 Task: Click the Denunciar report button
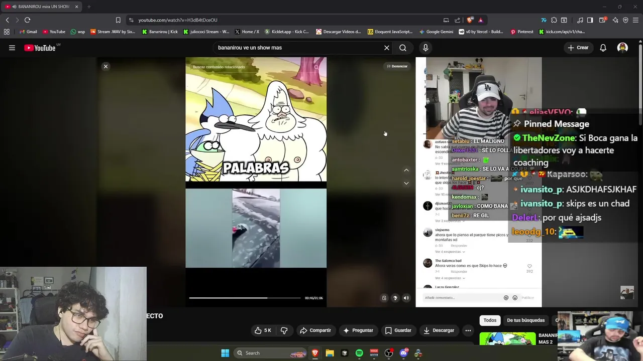397,66
